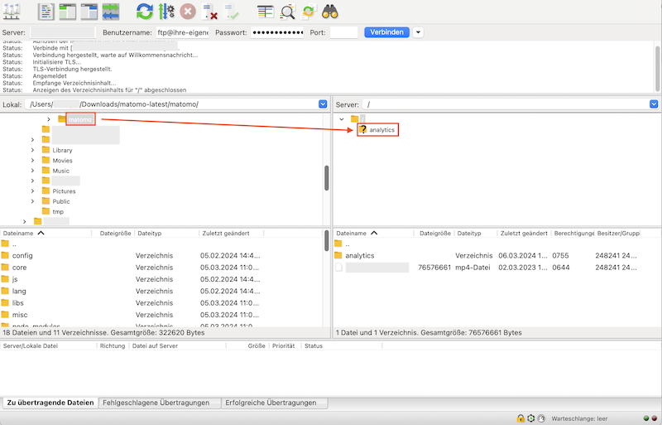This screenshot has height=425, width=662.
Task: Select the config folder icon in local list
Action: (x=5, y=255)
